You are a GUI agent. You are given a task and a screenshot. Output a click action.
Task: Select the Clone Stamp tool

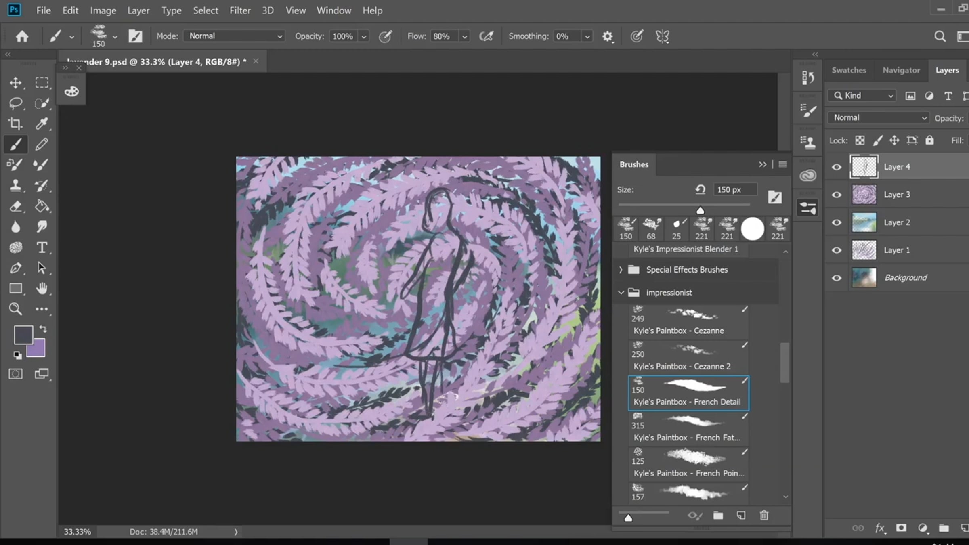(16, 186)
